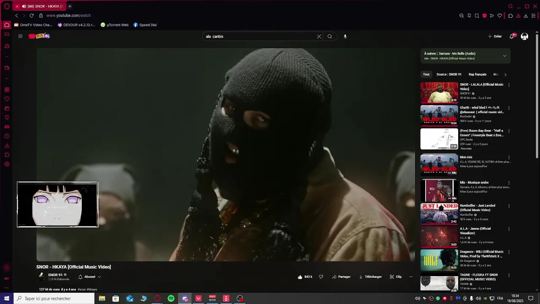The image size is (540, 304).
Task: Open the snapshot capture tool icon
Action: click(x=477, y=16)
